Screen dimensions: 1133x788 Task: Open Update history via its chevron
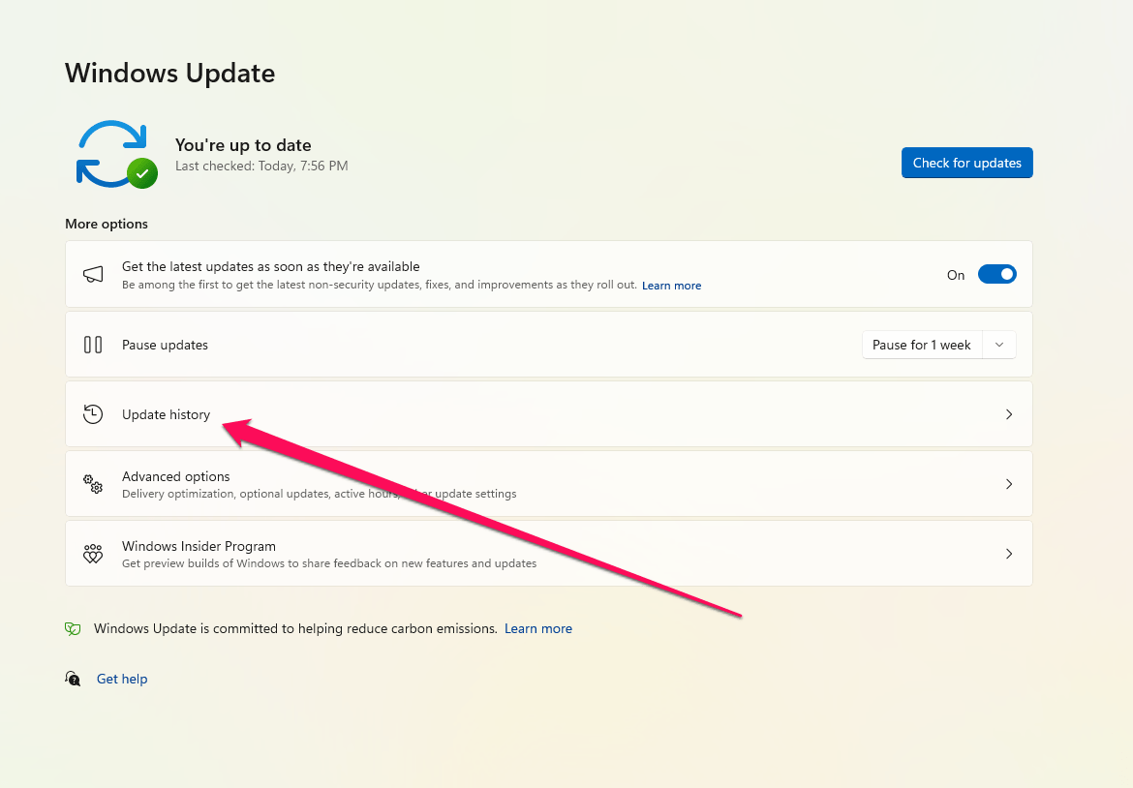tap(1008, 414)
